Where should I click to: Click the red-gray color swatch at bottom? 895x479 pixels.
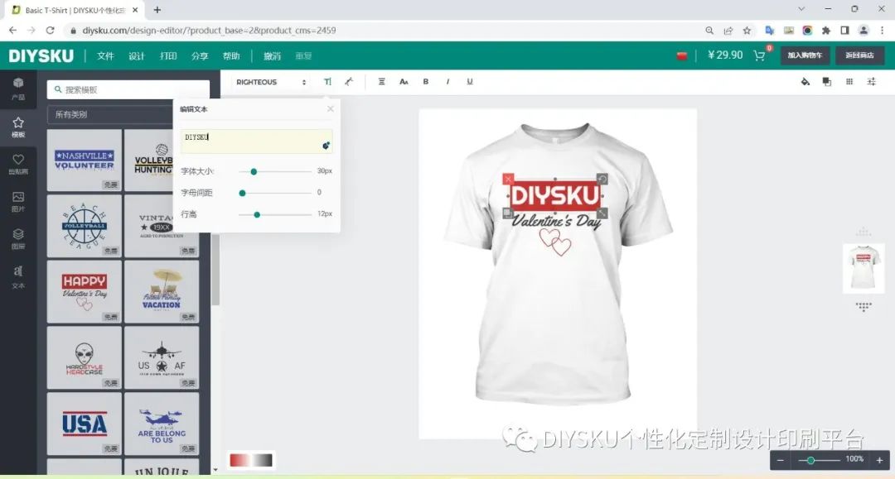click(251, 460)
